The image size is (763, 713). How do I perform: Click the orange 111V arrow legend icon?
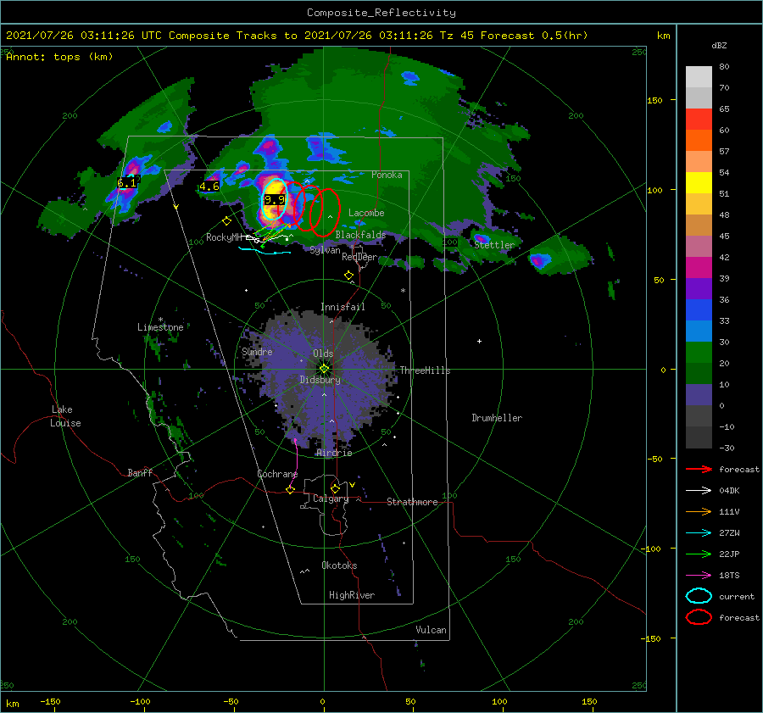699,511
